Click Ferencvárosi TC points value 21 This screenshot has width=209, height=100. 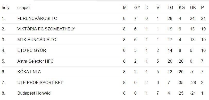(203, 18)
